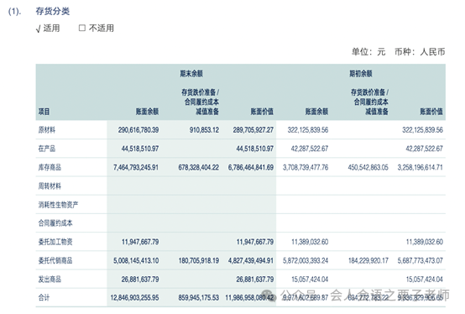Select the 合计 row label
Image resolution: width=465 pixels, height=314 pixels.
pyautogui.click(x=44, y=297)
